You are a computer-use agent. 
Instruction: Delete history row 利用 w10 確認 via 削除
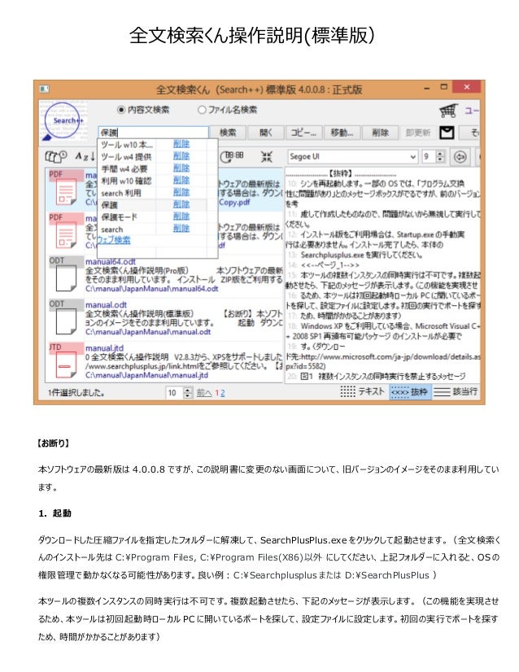[x=181, y=180]
